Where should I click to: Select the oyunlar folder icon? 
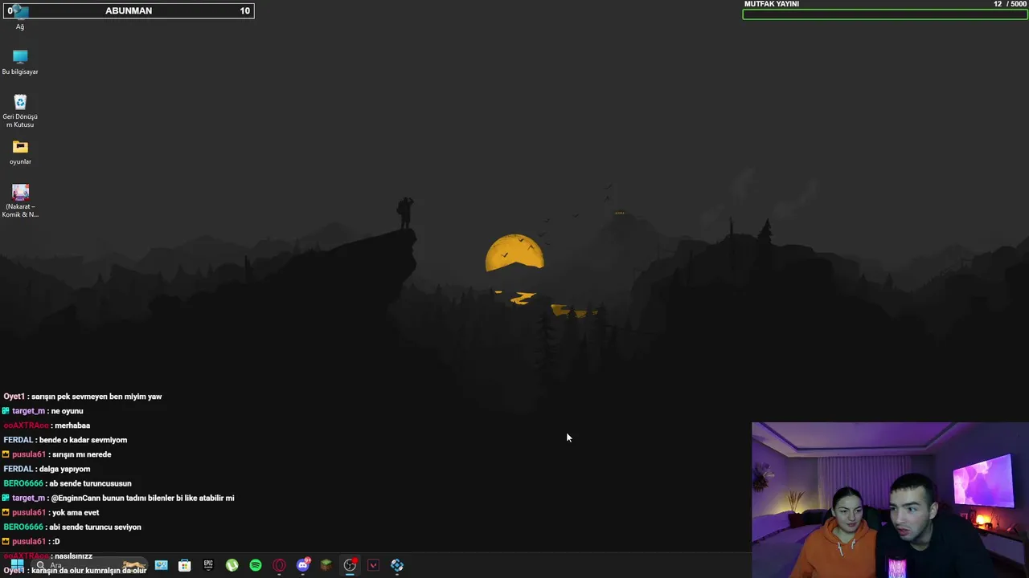click(20, 152)
